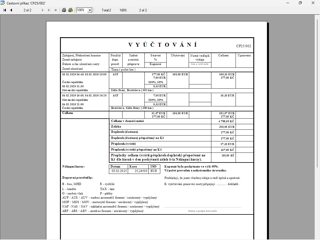Select the 'VYÚČTOVÁNÍ' report heading
Screen dimensions: 320x240
(163, 45)
